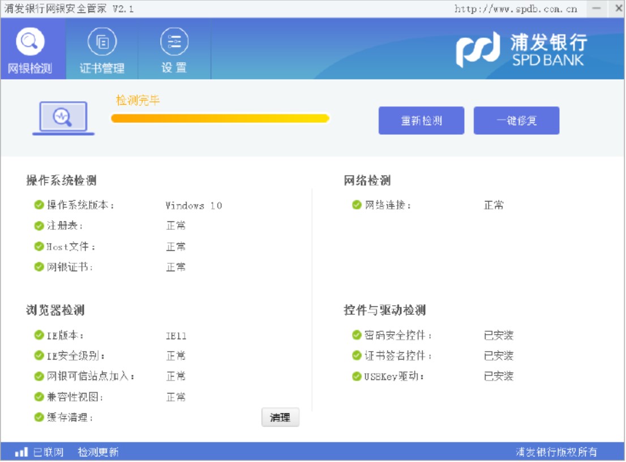Screen dimensions: 626x462
Task: Click the 操作系统检测 heading
Action: pos(61,181)
